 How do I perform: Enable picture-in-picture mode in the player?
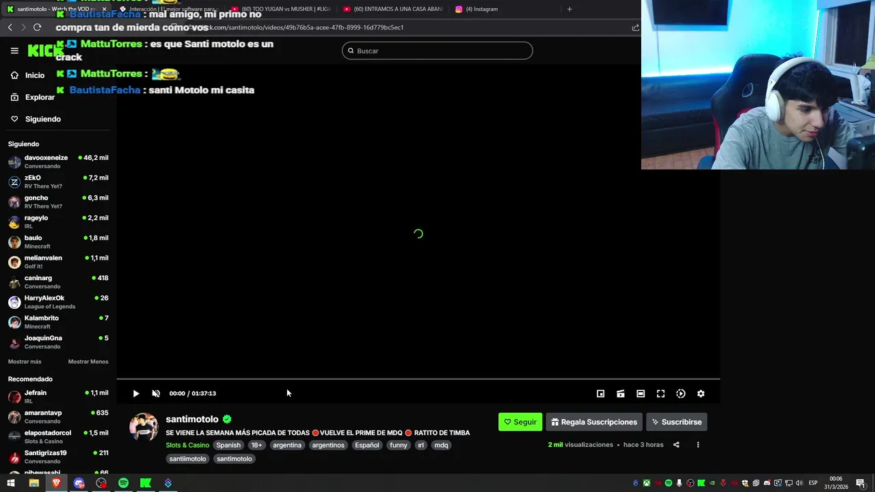click(x=601, y=394)
